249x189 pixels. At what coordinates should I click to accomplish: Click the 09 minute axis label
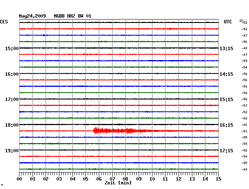(139, 179)
